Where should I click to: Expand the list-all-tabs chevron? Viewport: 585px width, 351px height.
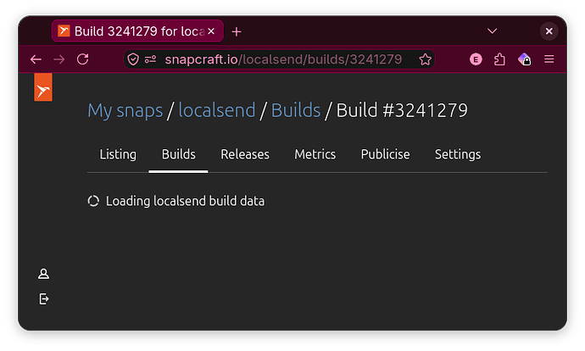(x=492, y=31)
